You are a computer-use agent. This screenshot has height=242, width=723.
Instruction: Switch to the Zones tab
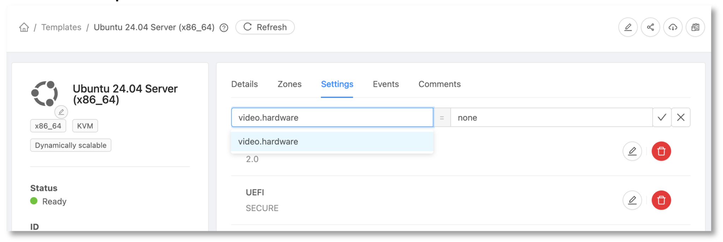tap(289, 84)
